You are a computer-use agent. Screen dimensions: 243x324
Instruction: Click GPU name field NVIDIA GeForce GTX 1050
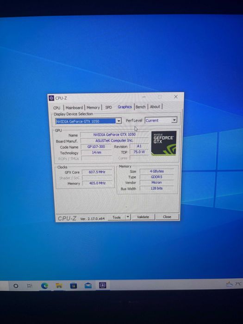tap(114, 135)
